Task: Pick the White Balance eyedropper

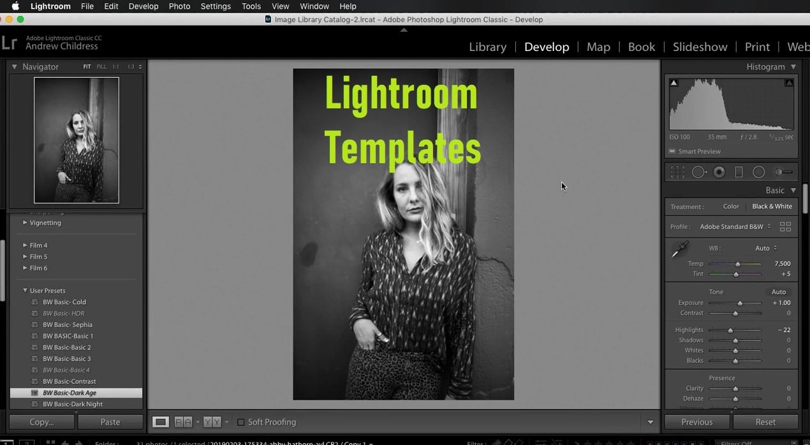Action: point(680,249)
